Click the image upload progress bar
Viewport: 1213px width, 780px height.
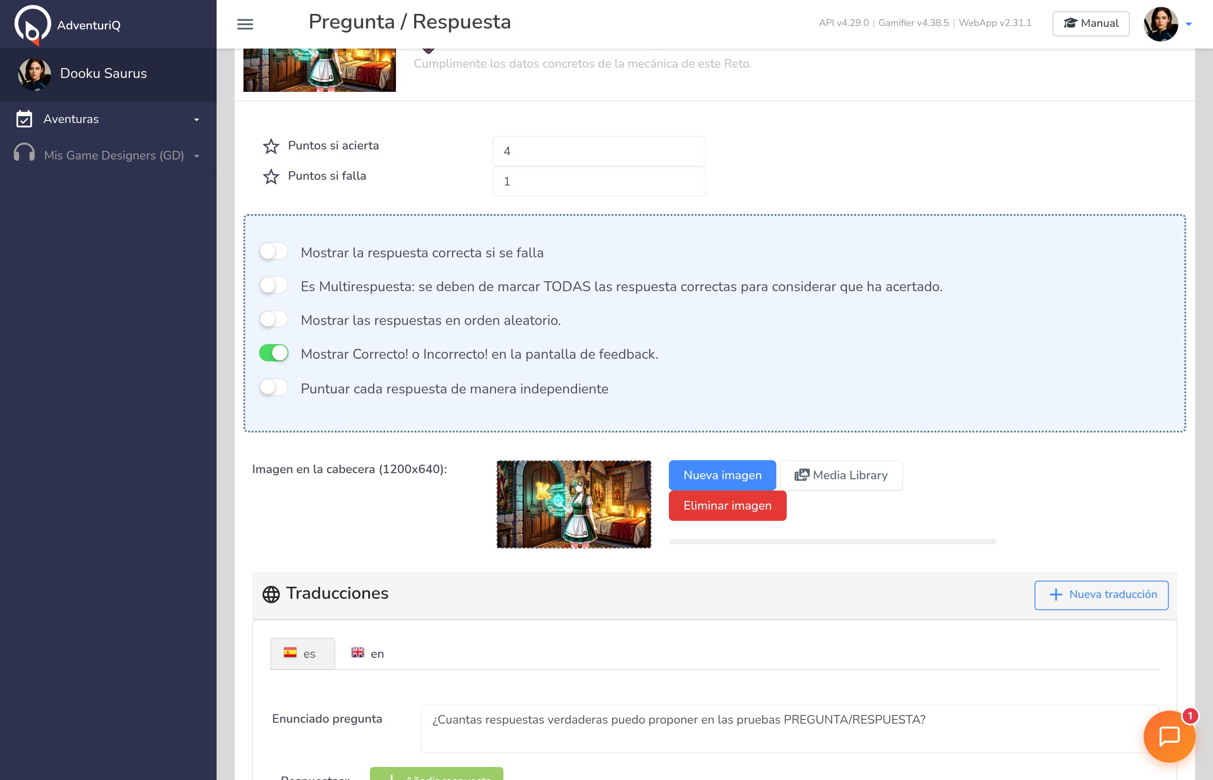click(x=832, y=541)
